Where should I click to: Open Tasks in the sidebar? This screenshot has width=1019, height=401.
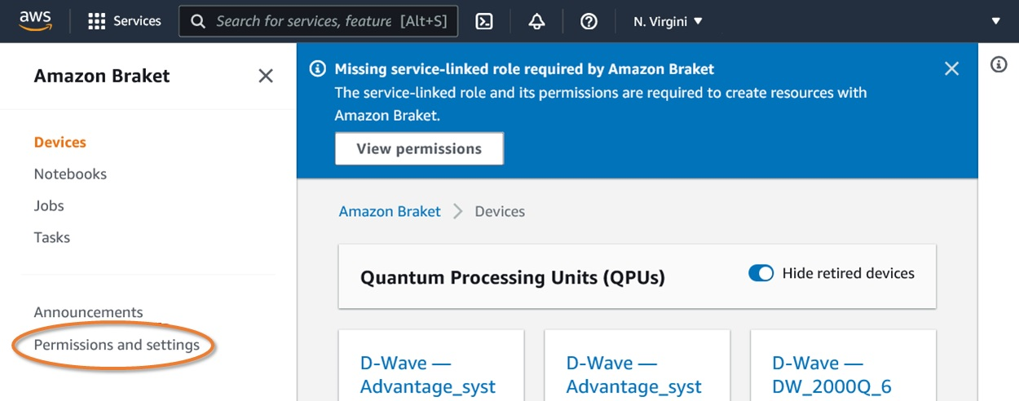(52, 237)
